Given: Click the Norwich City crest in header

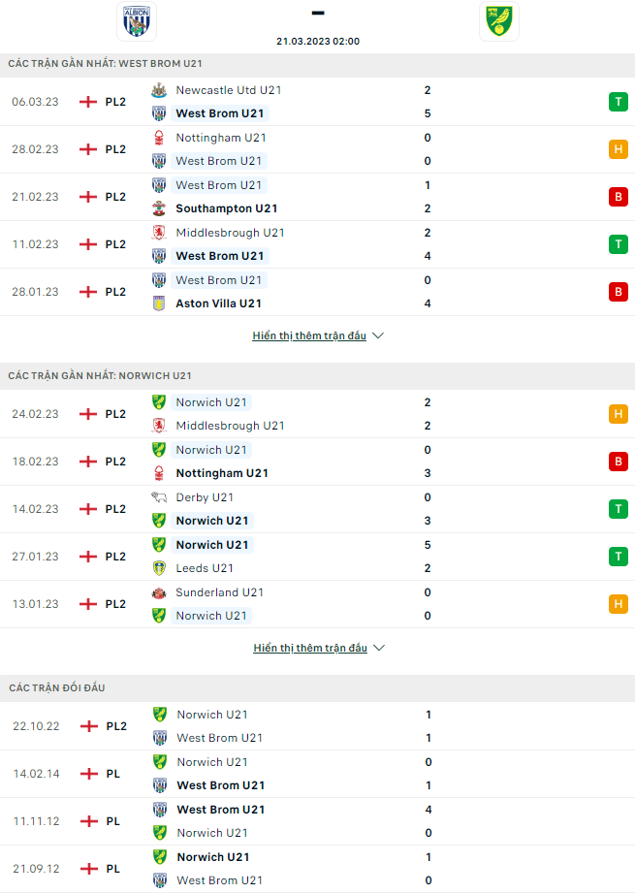Looking at the screenshot, I should tap(498, 21).
